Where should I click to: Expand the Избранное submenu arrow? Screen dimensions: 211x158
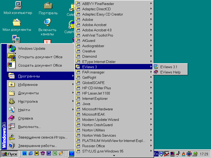[73, 84]
